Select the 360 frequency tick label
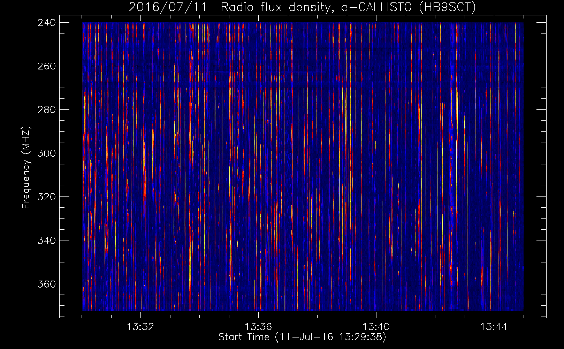This screenshot has width=564, height=349. click(x=47, y=284)
